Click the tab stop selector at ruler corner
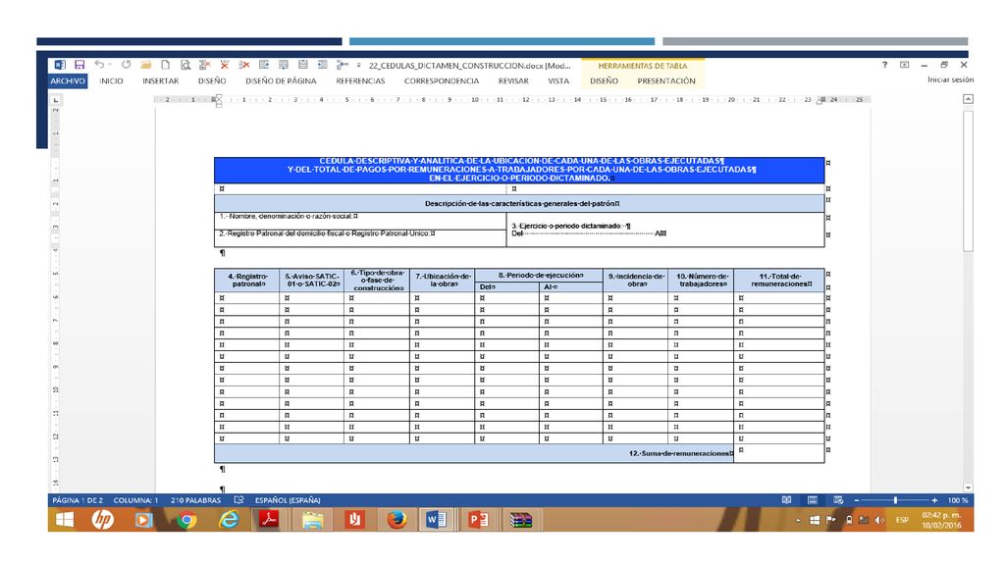Viewport: 1005px width, 565px height. (x=56, y=100)
